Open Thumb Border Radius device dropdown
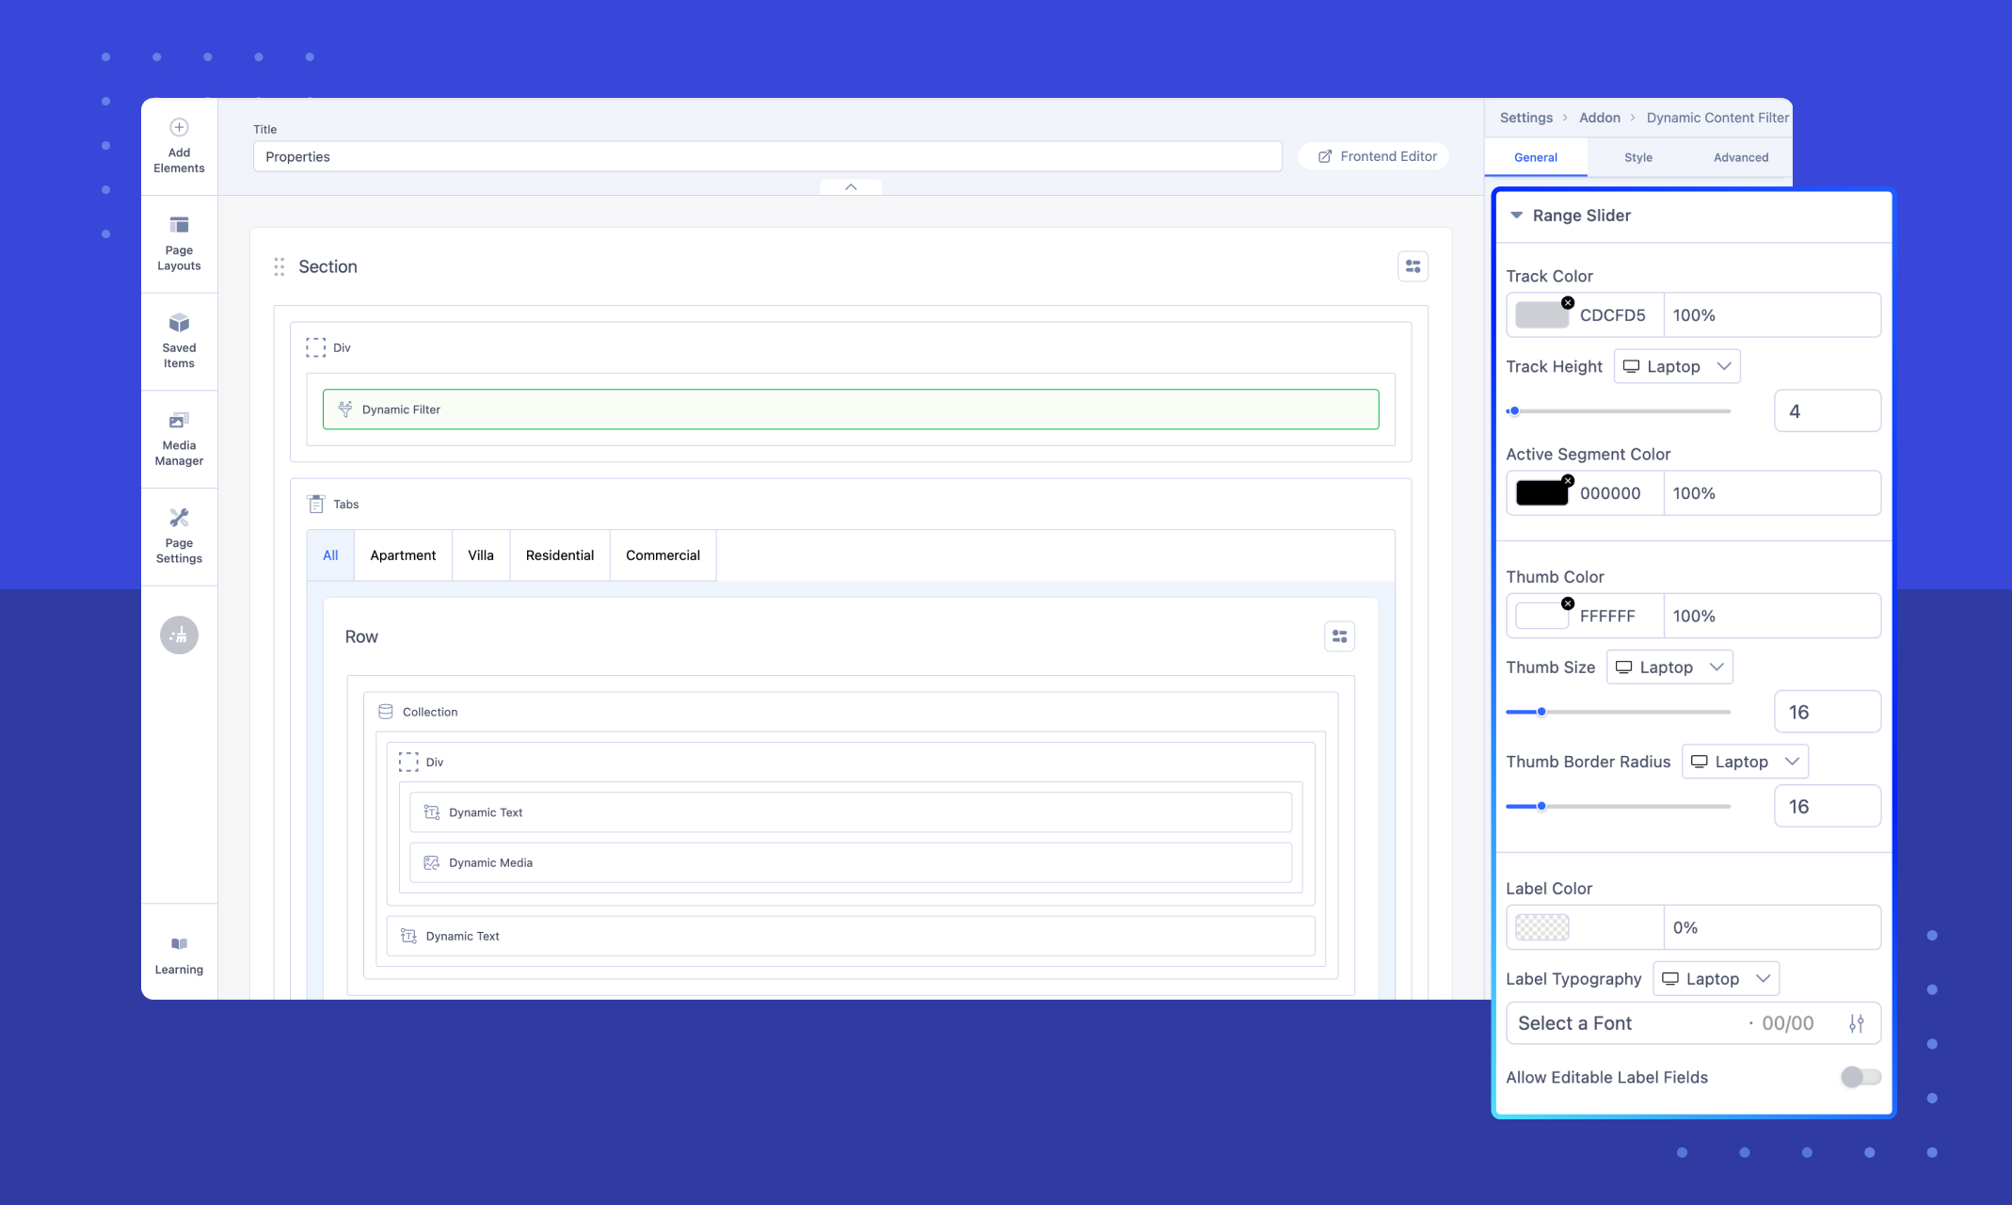This screenshot has width=2012, height=1205. click(x=1745, y=762)
